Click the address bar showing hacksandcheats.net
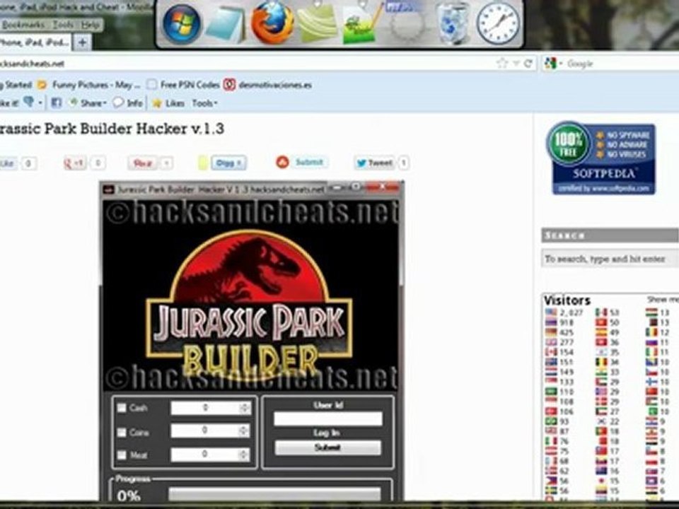The width and height of the screenshot is (679, 509). click(x=247, y=64)
